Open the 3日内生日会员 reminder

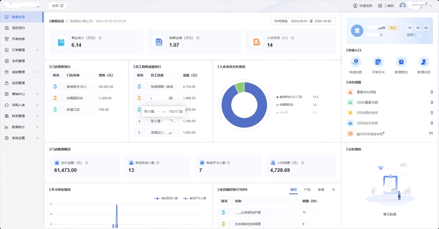point(390,123)
